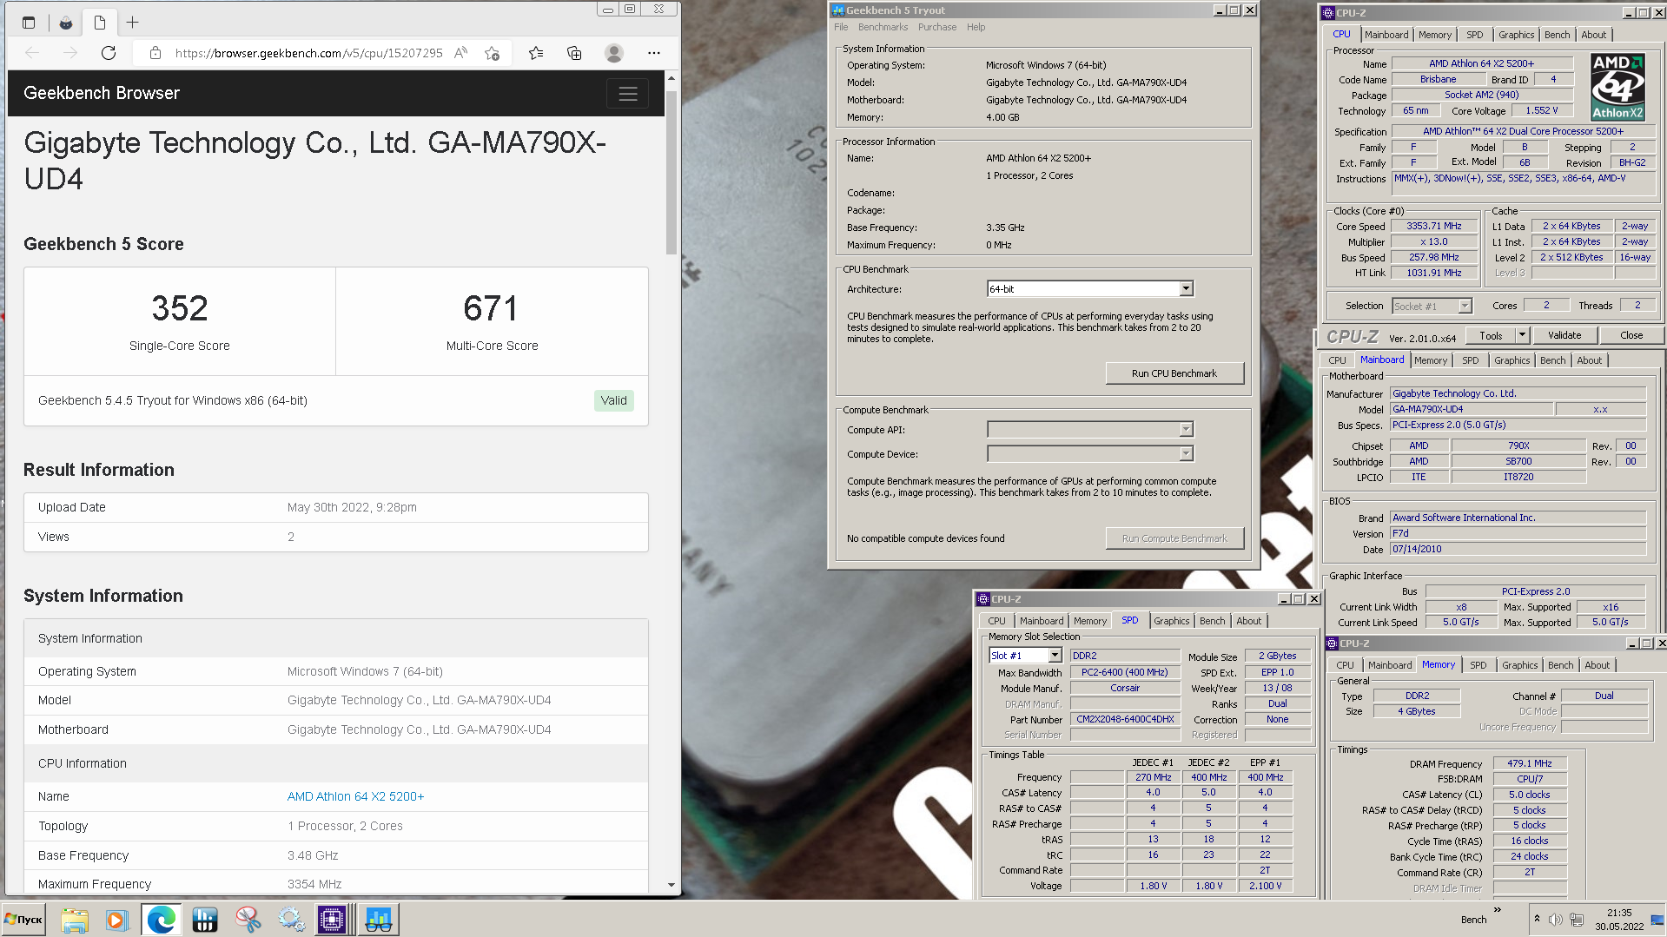Click SPD Part Number CM2X2048-6400C4DHX
The image size is (1667, 937).
pos(1125,719)
